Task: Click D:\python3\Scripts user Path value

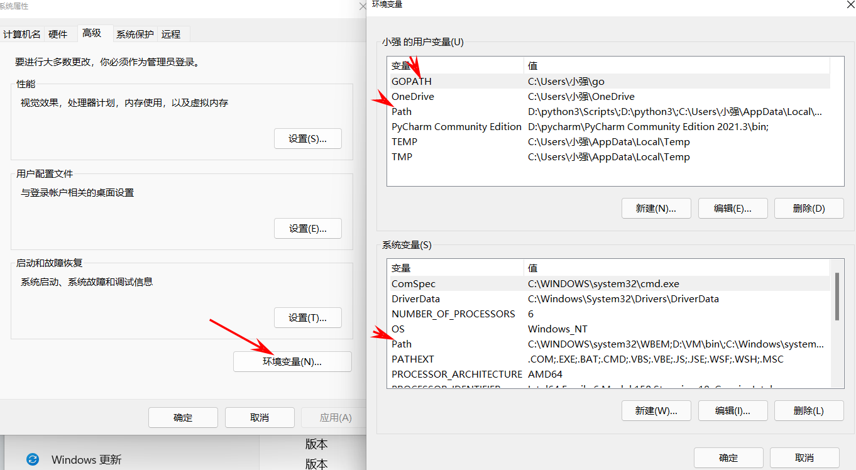Action: pos(675,111)
